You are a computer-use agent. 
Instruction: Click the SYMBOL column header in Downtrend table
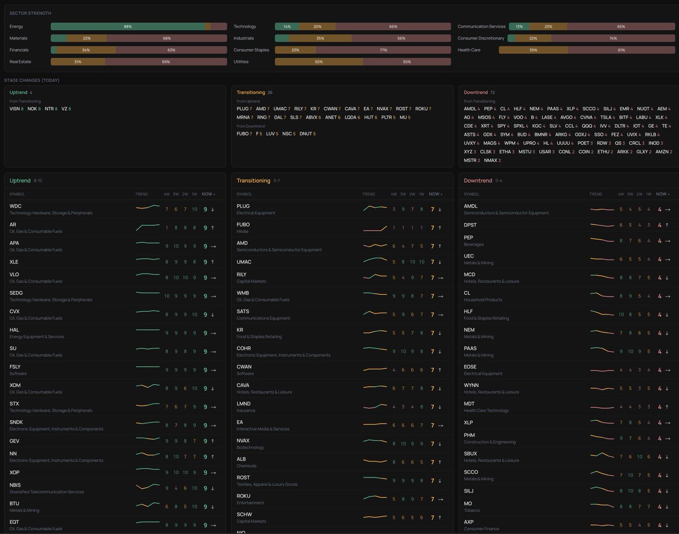pos(471,194)
